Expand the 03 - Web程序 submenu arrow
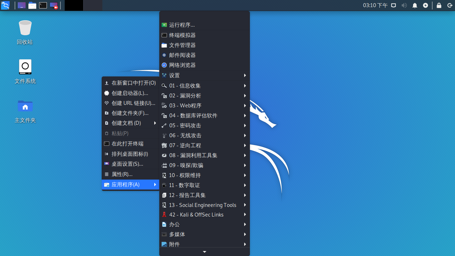The width and height of the screenshot is (455, 256). 245,106
